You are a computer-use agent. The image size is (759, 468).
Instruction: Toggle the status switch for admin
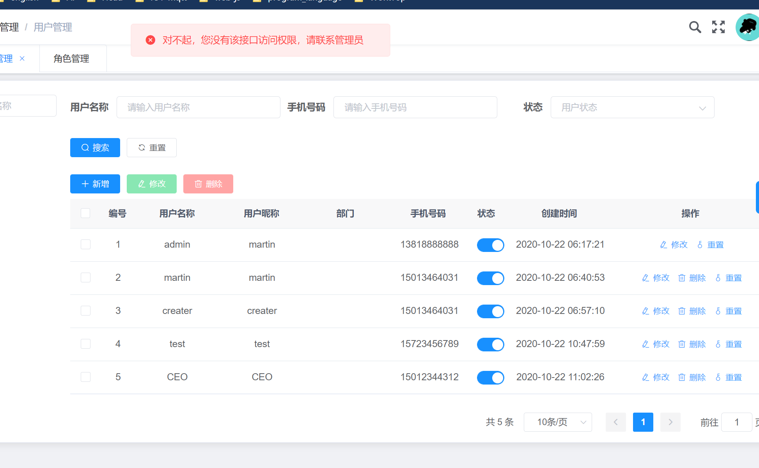click(491, 245)
